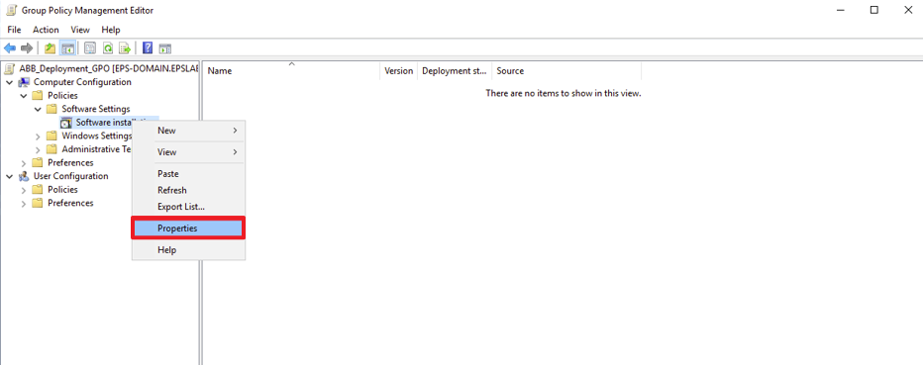Select the User Configuration tree label
The width and height of the screenshot is (923, 365).
(x=70, y=176)
